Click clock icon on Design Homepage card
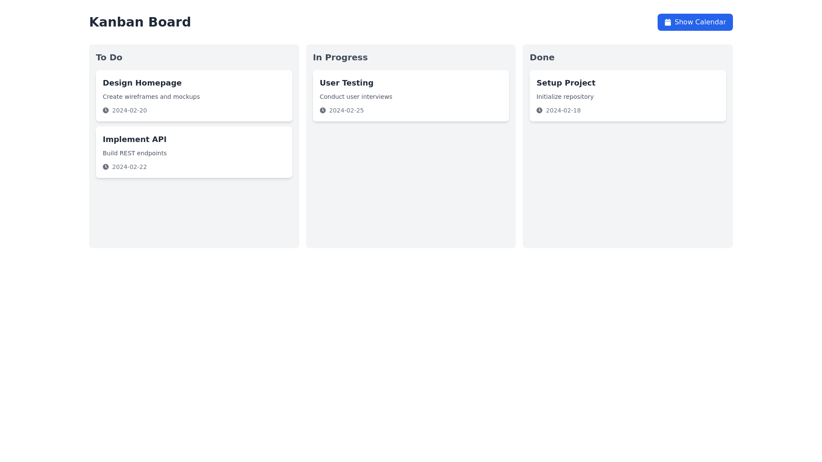Viewport: 822px width, 462px height. click(106, 110)
